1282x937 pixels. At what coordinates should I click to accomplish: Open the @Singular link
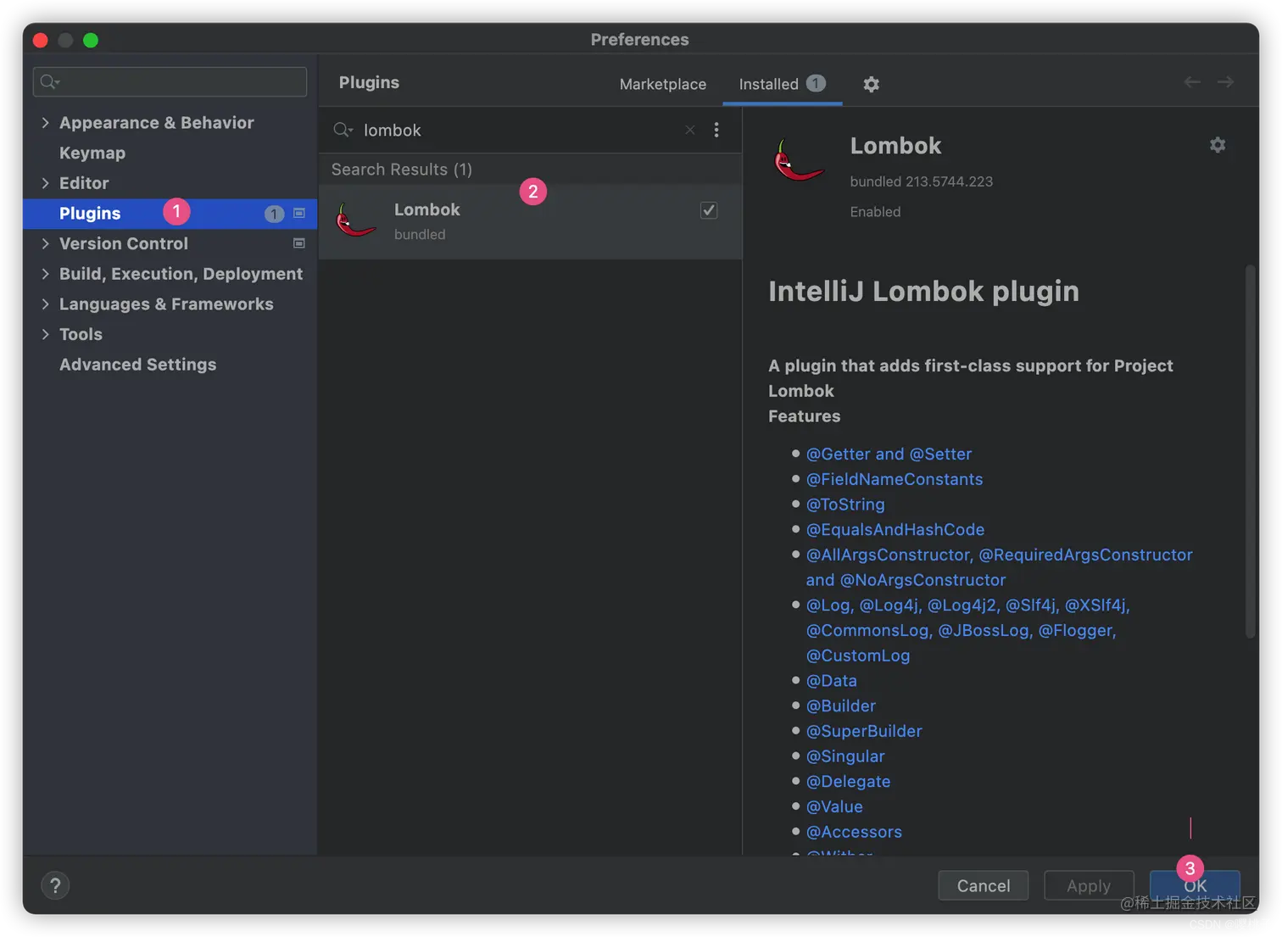[845, 756]
